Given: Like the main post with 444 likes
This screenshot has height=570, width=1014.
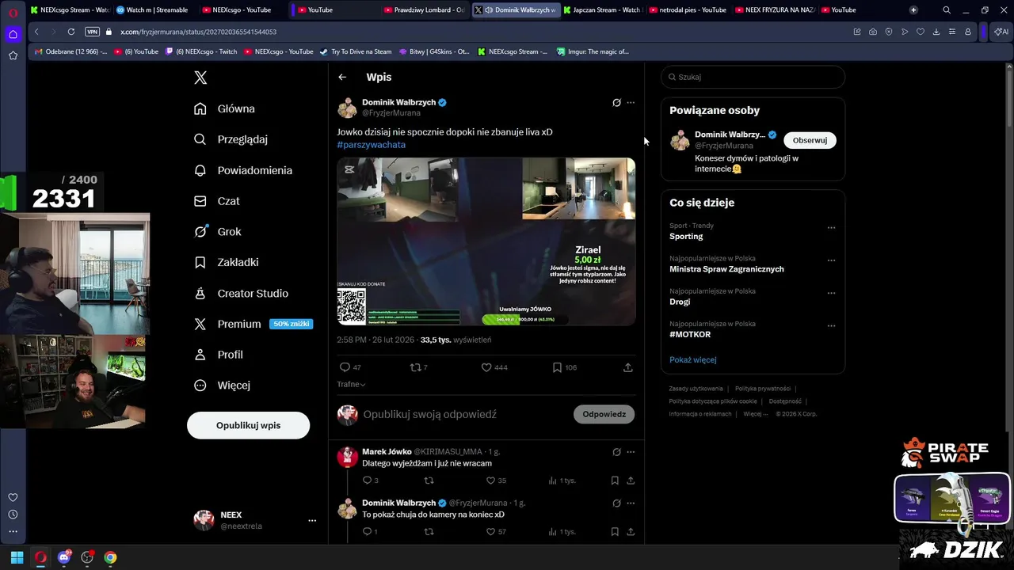Looking at the screenshot, I should coord(494,367).
